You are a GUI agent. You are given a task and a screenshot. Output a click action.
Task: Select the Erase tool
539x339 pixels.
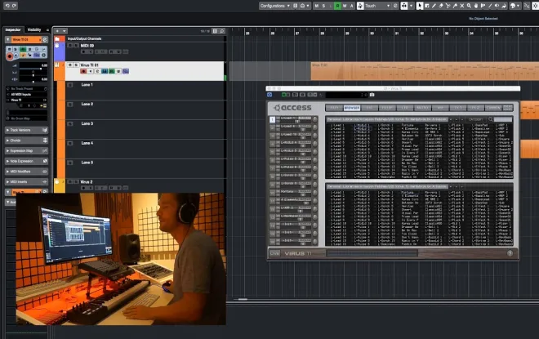[441, 6]
